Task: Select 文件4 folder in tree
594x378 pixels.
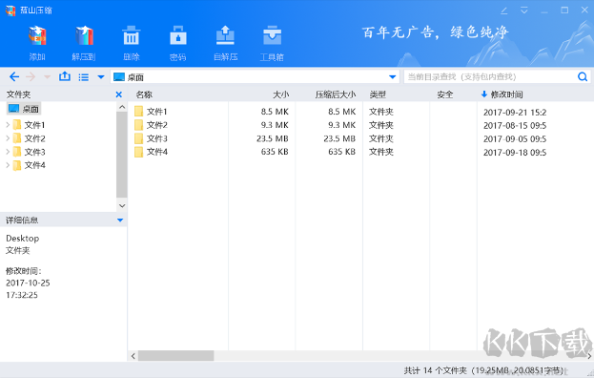Action: [30, 165]
